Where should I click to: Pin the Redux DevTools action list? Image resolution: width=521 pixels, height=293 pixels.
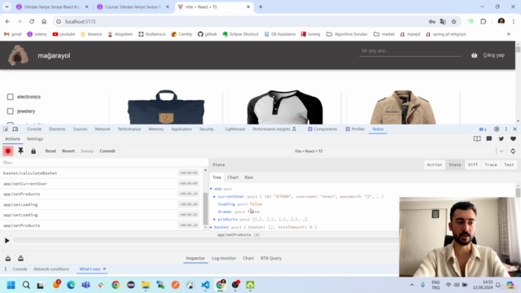(20, 151)
